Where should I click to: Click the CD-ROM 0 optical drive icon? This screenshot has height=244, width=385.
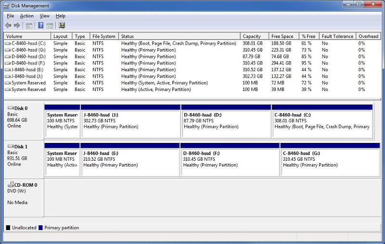pos(11,184)
